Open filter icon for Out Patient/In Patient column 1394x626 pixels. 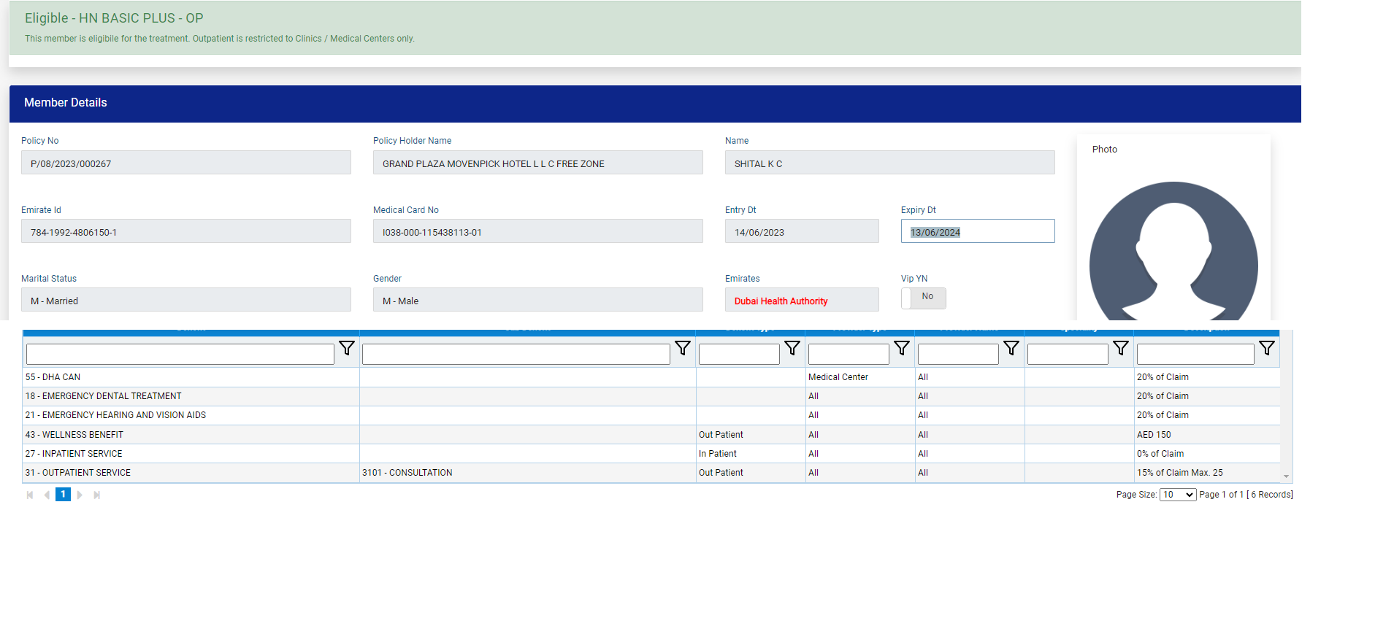[x=792, y=349]
